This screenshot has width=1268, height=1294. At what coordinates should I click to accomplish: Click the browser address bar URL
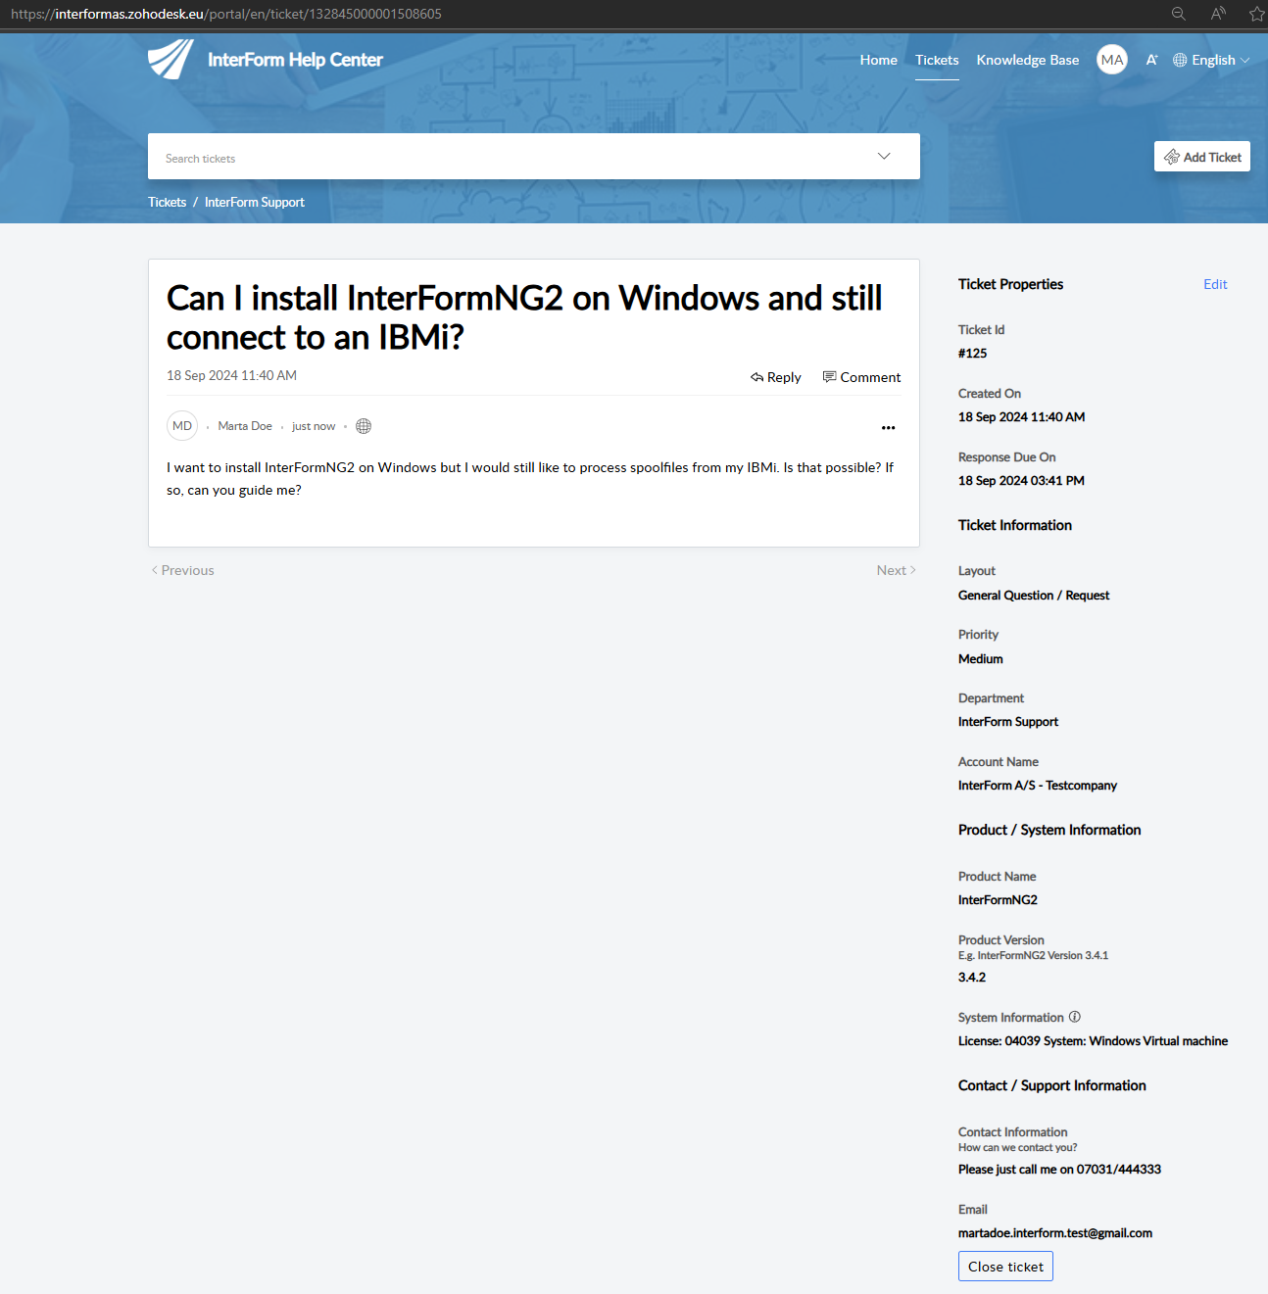coord(226,14)
